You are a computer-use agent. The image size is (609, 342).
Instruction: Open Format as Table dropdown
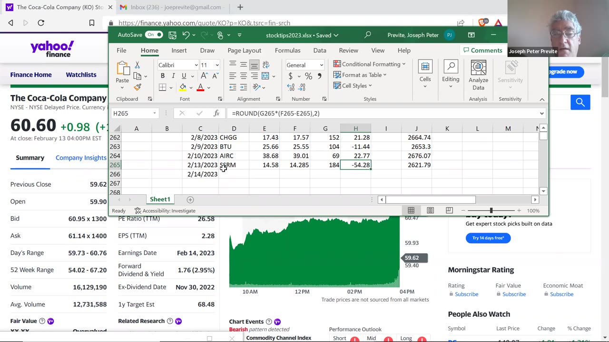pyautogui.click(x=360, y=75)
